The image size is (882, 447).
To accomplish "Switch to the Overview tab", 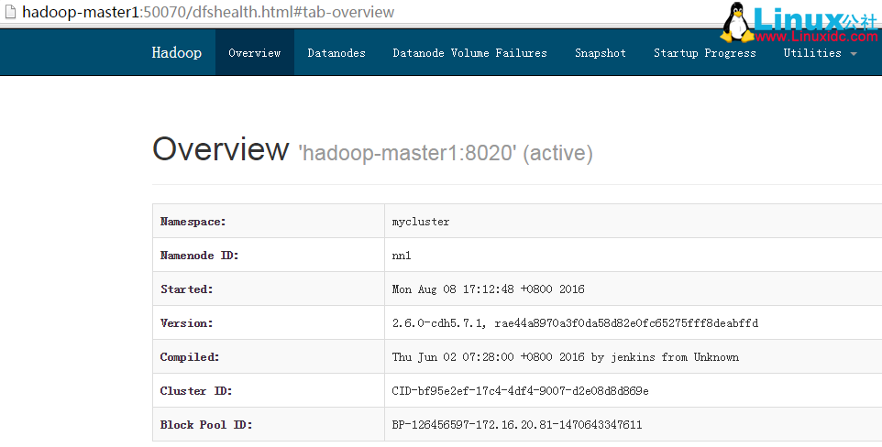I will pos(254,53).
